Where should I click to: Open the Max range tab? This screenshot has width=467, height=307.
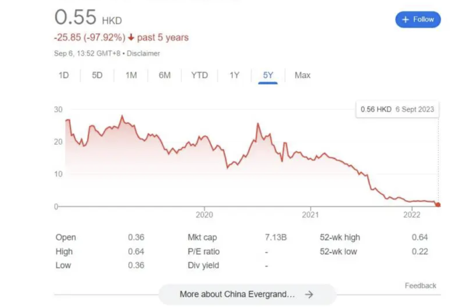302,75
